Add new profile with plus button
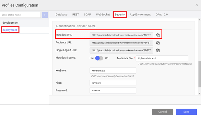The width and height of the screenshot is (201, 119). pyautogui.click(x=45, y=15)
